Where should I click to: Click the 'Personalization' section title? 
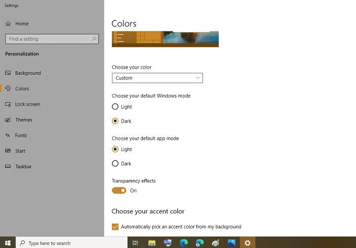tap(22, 54)
